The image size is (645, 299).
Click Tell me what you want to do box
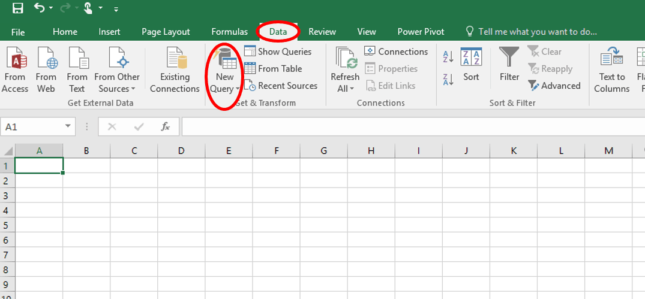[x=530, y=32]
